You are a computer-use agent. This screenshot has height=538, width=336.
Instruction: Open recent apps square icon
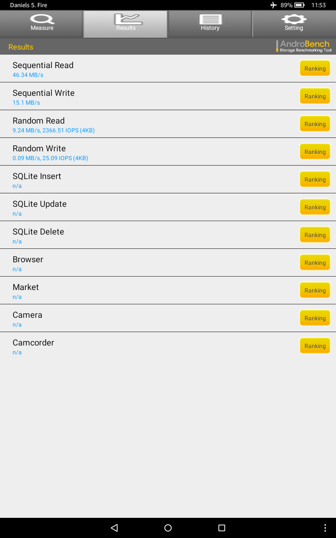[x=221, y=528]
